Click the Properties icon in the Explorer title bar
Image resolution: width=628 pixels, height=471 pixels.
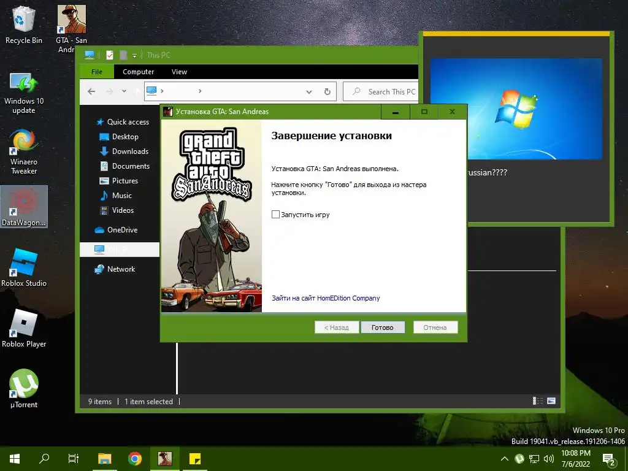pyautogui.click(x=109, y=55)
